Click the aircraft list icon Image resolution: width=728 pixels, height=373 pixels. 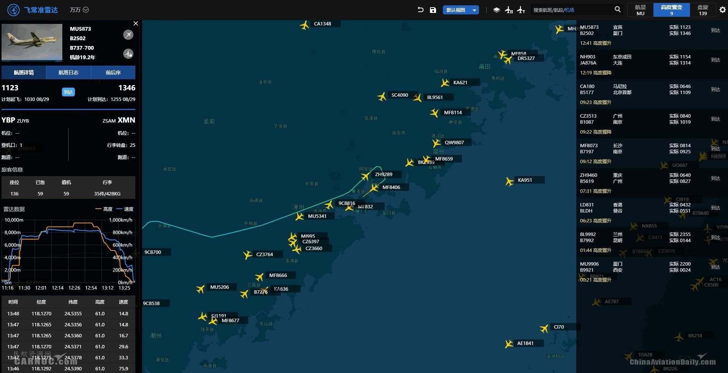(x=509, y=10)
